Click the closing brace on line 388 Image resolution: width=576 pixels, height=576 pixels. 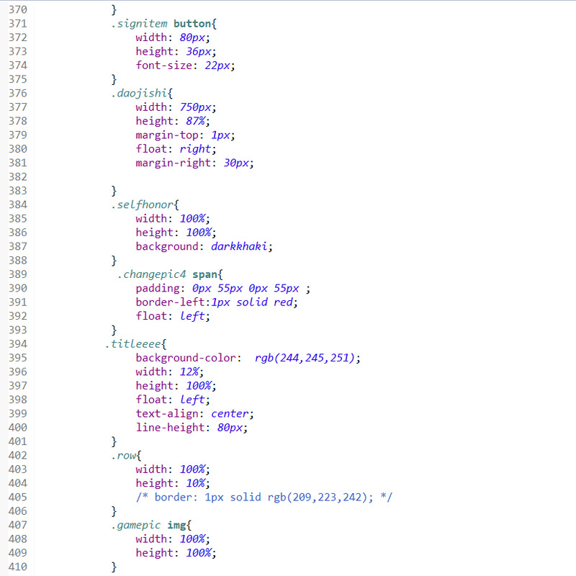114,261
